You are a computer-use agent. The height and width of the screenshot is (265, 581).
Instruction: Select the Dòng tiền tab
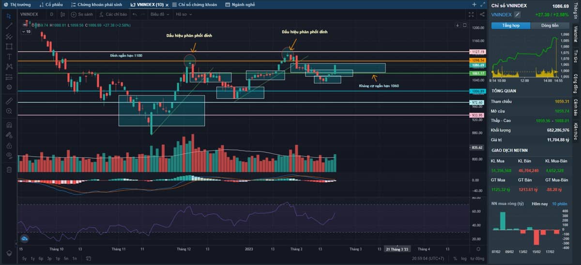[x=550, y=26]
